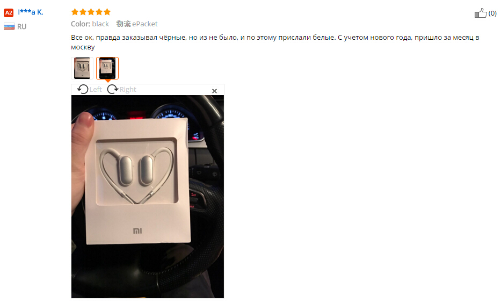Open reviewer profile I***a K.

(x=31, y=12)
